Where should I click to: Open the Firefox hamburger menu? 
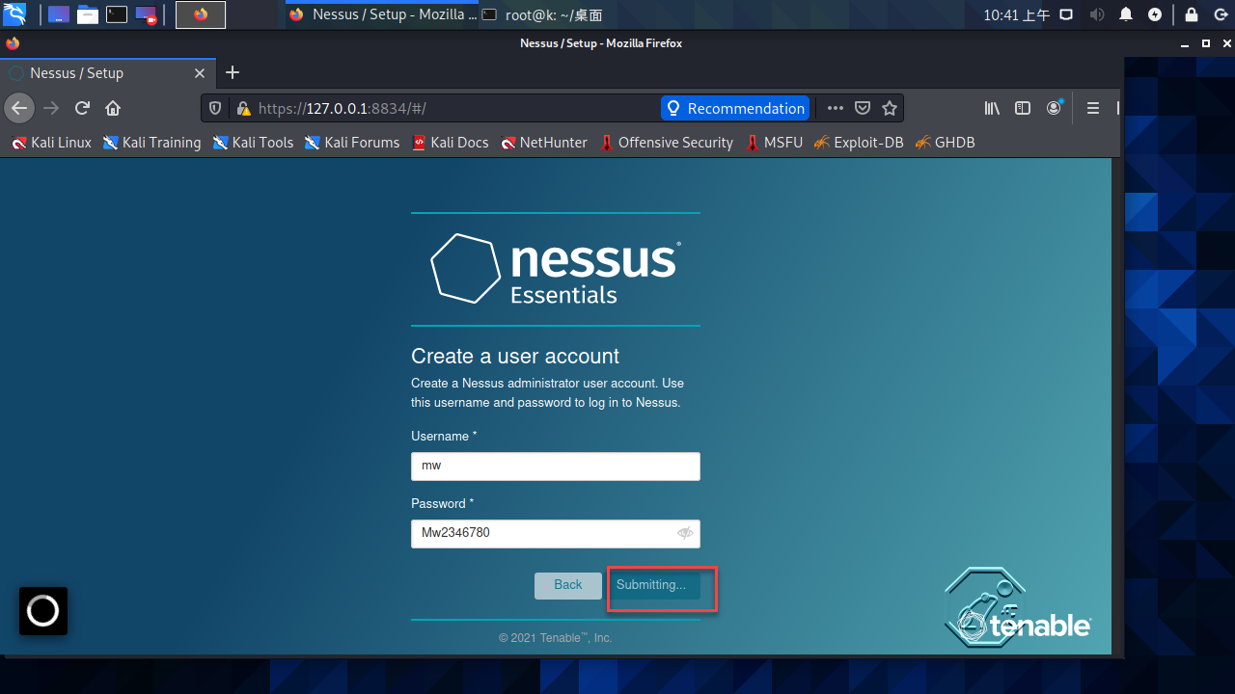click(1093, 108)
